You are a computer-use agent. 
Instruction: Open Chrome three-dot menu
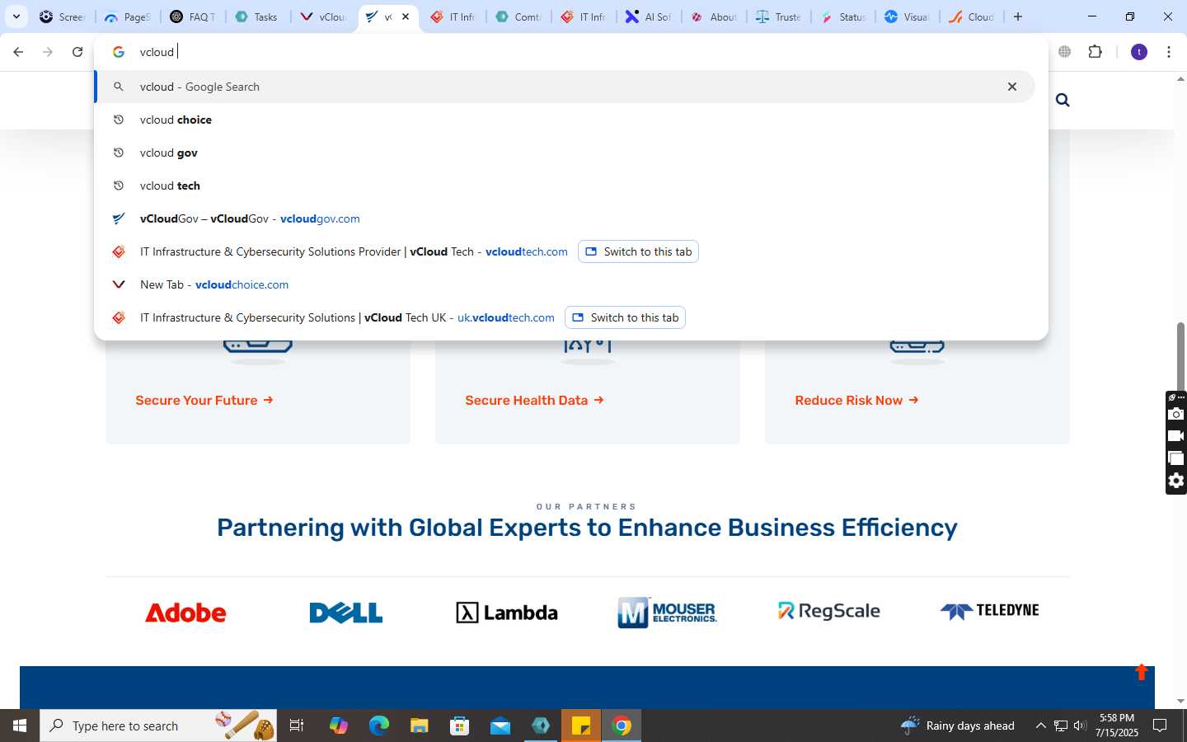click(x=1169, y=52)
